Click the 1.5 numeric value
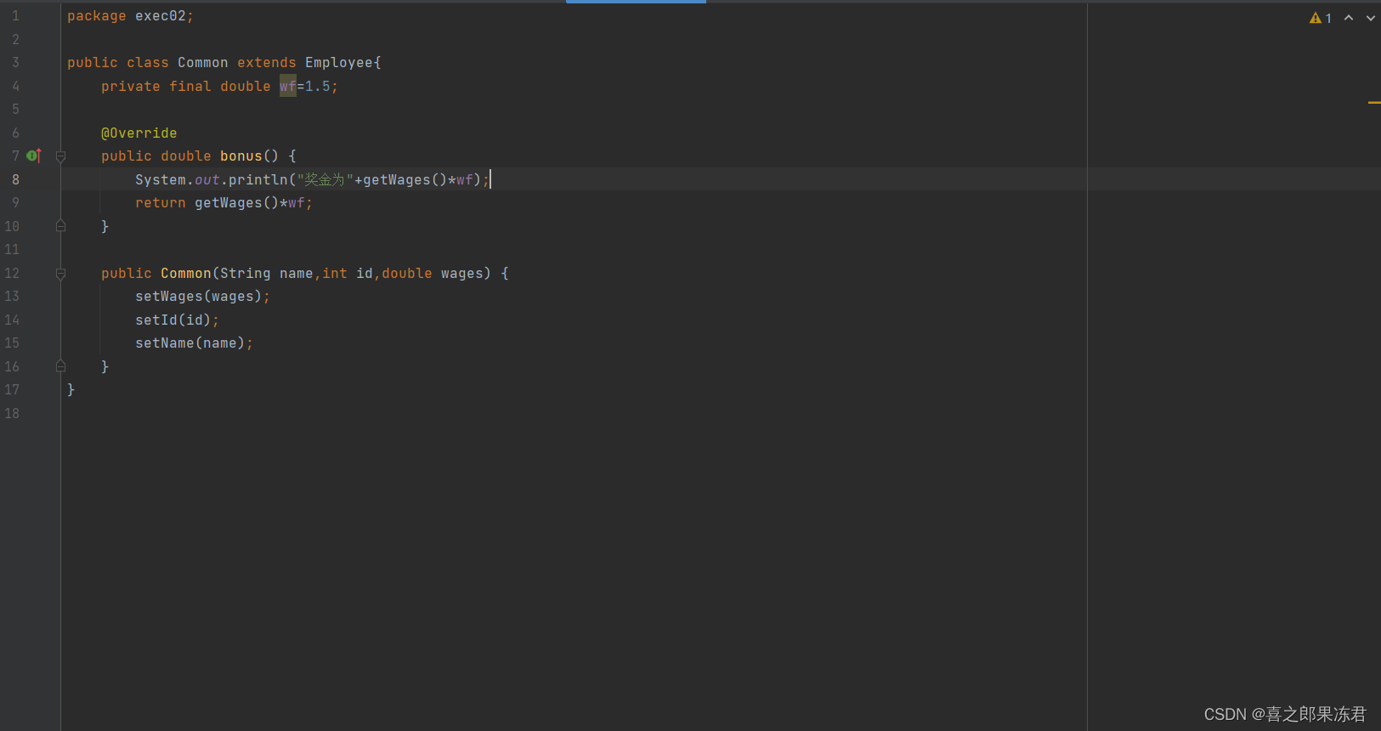Image resolution: width=1381 pixels, height=731 pixels. coord(318,86)
